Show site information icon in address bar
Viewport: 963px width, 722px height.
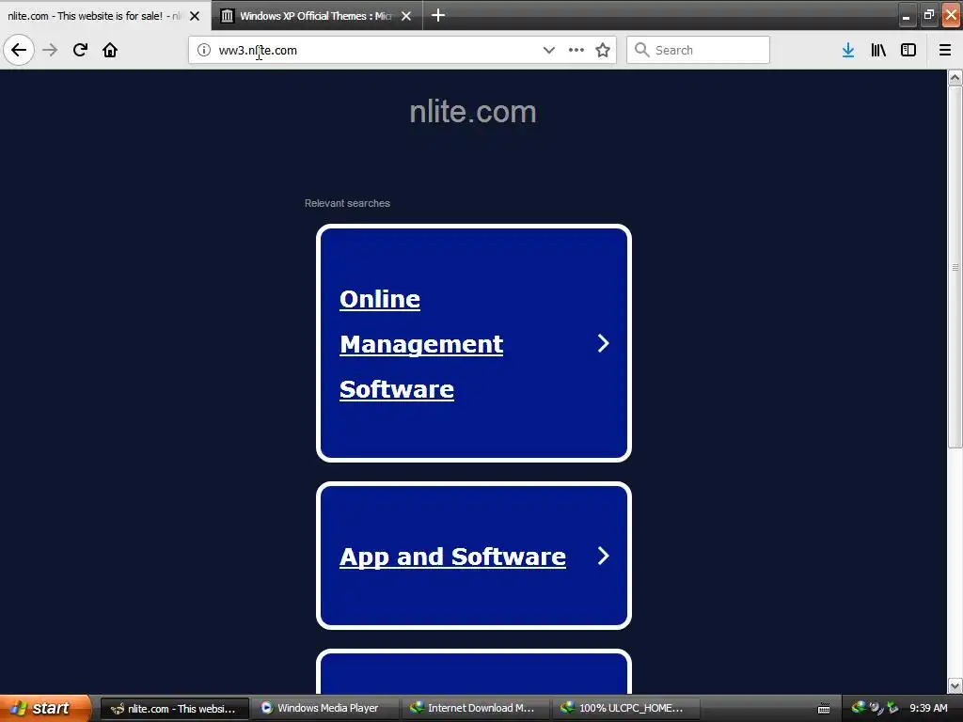tap(204, 50)
